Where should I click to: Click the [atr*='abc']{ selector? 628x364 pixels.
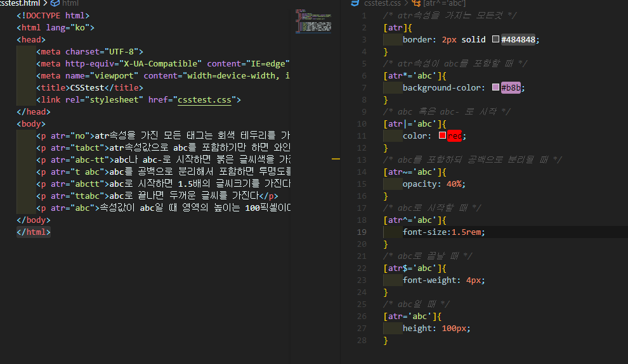click(x=414, y=75)
